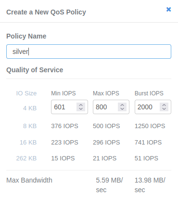Increase Min IOPS with the up stepper arrow

coord(81,105)
